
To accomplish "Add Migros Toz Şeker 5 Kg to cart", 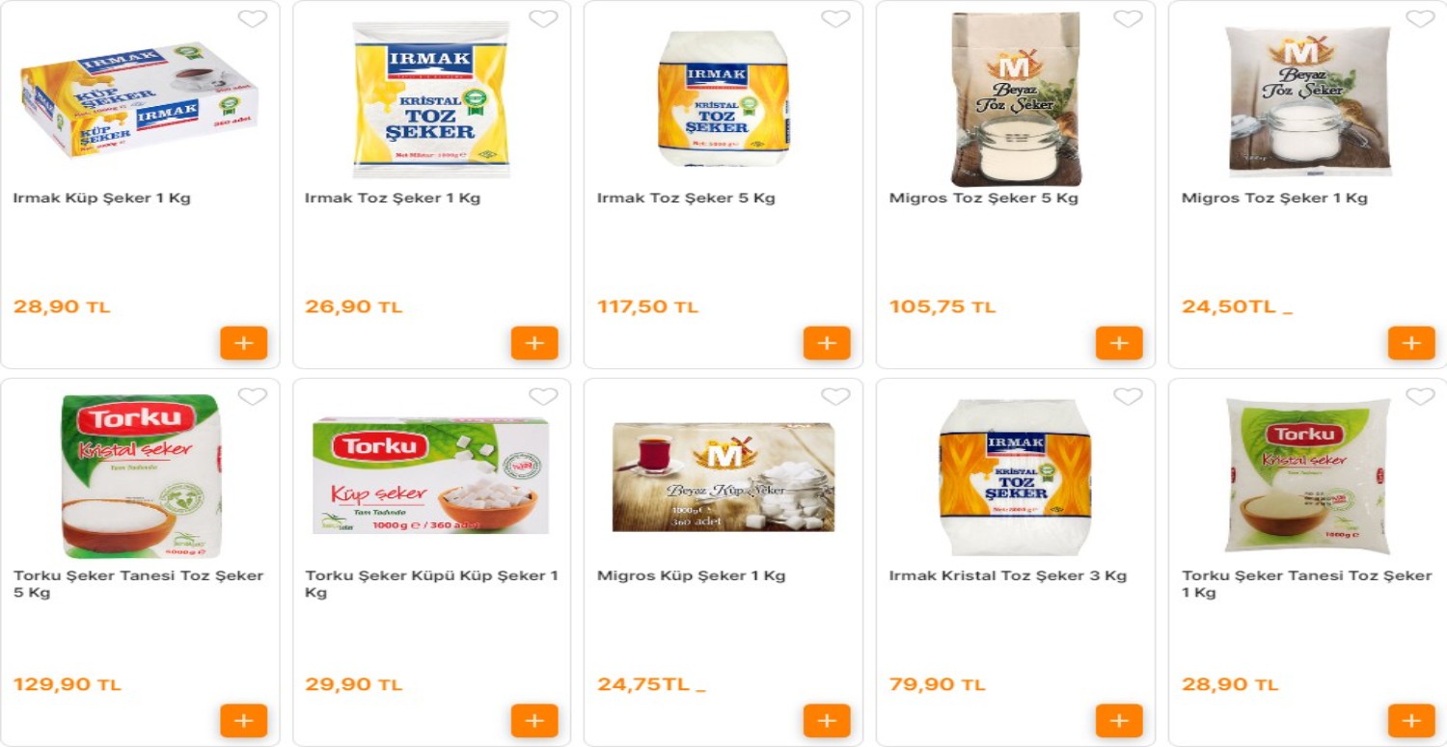I will click(x=1119, y=343).
